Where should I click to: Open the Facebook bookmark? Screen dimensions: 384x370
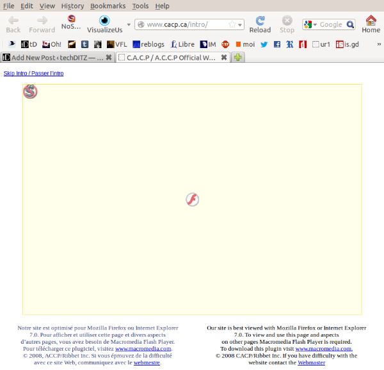tap(277, 44)
